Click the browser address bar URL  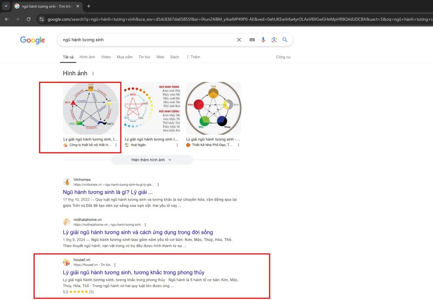239,19
